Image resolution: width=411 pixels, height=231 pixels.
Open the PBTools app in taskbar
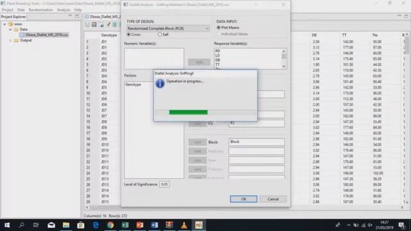(198, 225)
